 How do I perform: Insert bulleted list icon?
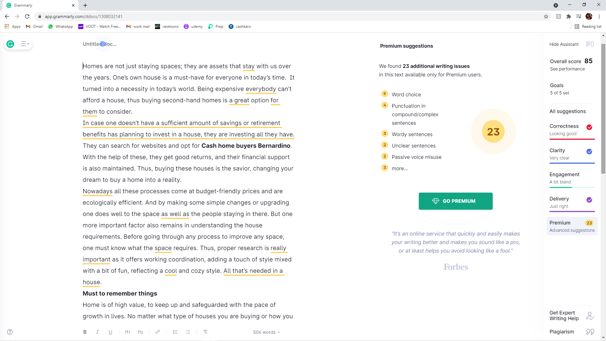tap(188, 332)
